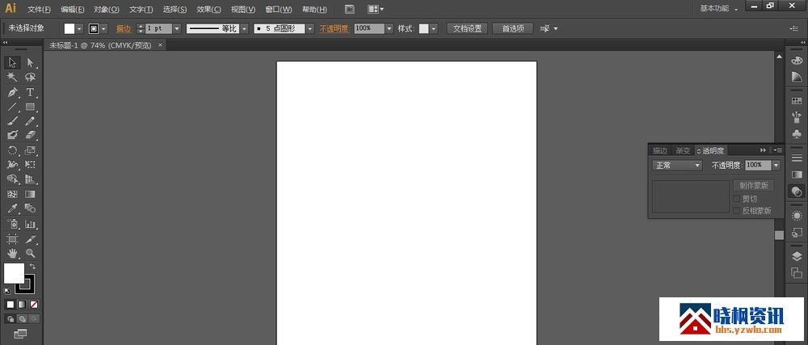Open the 样式 graphic style dropdown
Screen dimensions: 808x345
click(433, 29)
